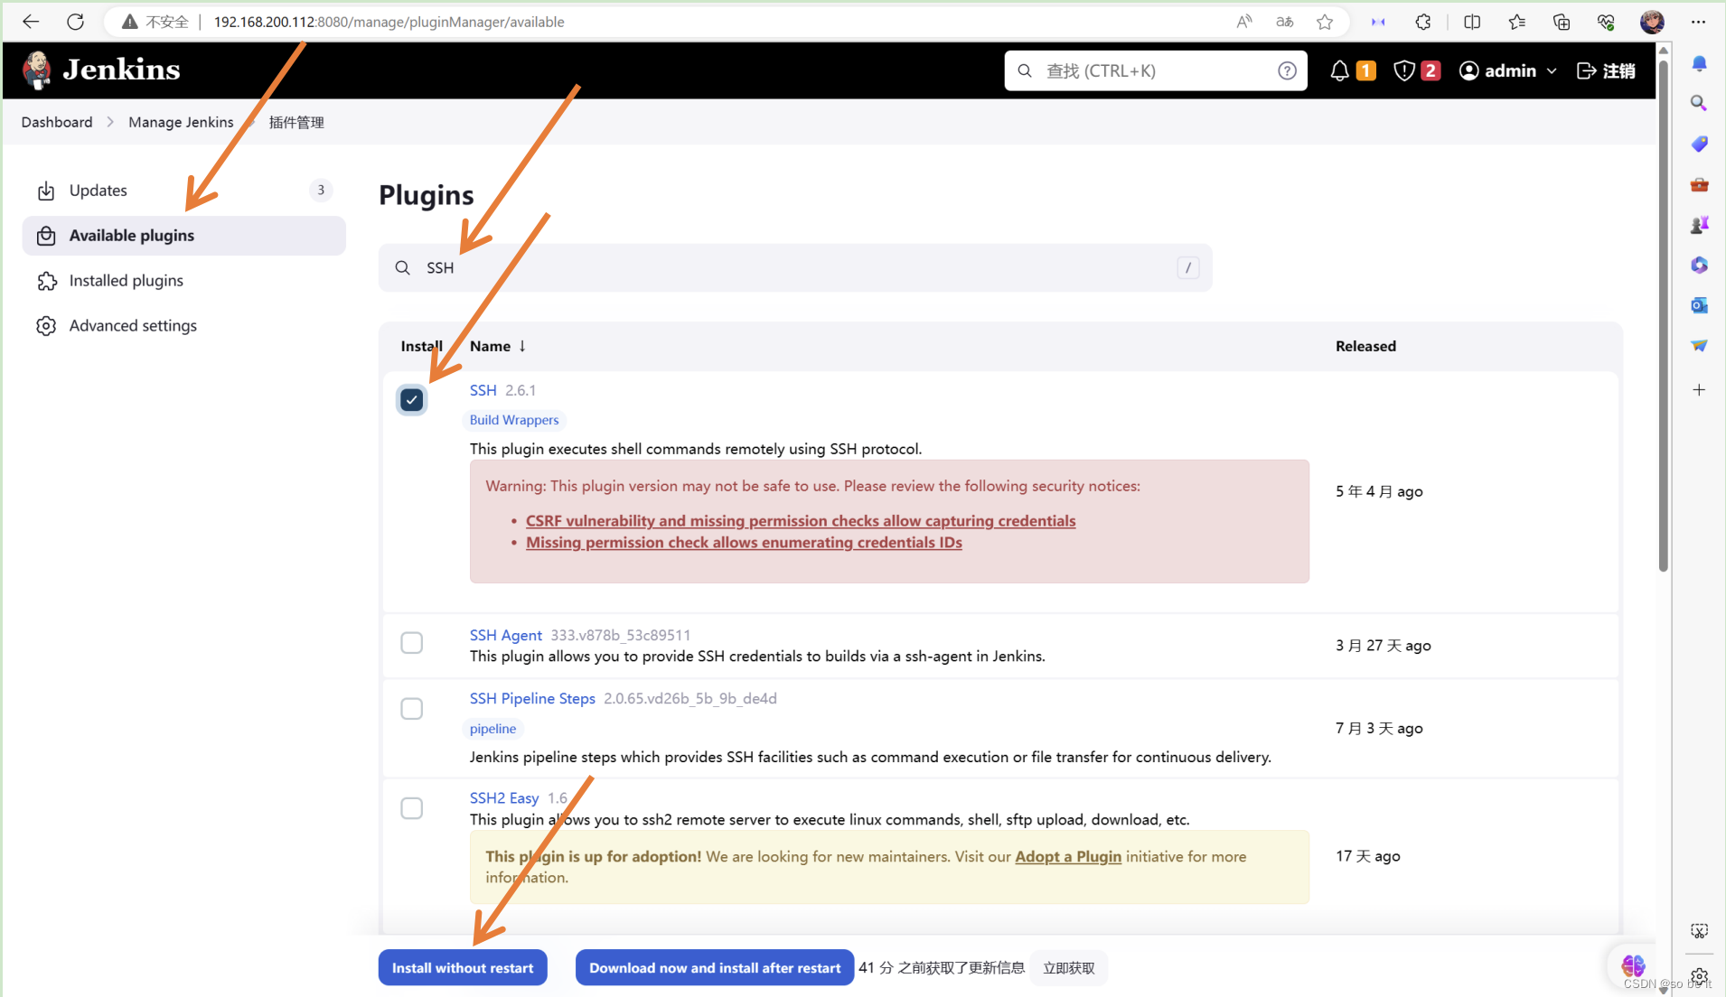Open the Updates section
Screen dimensions: 1726x997
pos(183,191)
